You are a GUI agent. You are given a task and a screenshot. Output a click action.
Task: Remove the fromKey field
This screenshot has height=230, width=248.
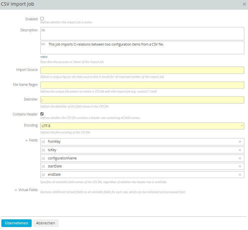coord(240,142)
